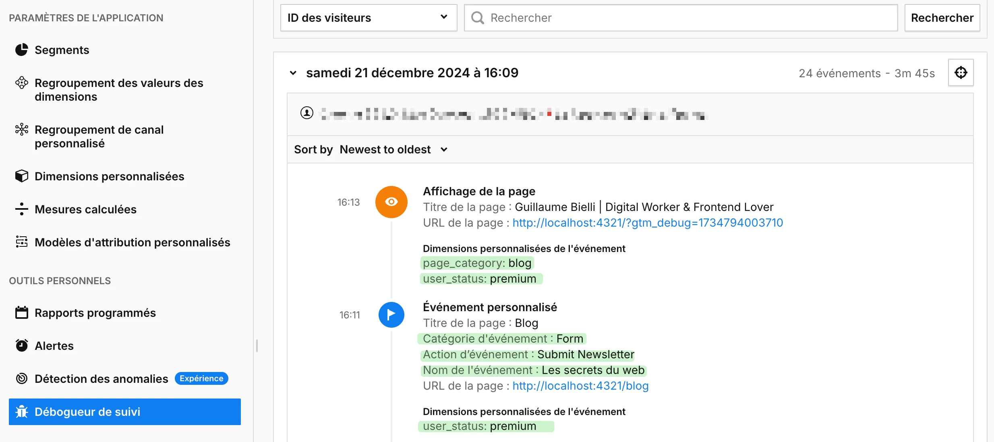Click the visitor profile icon
Image resolution: width=994 pixels, height=442 pixels.
tap(306, 113)
